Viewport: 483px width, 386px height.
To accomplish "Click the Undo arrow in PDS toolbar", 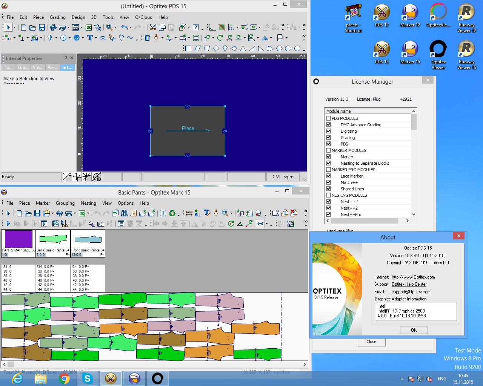I will [124, 27].
